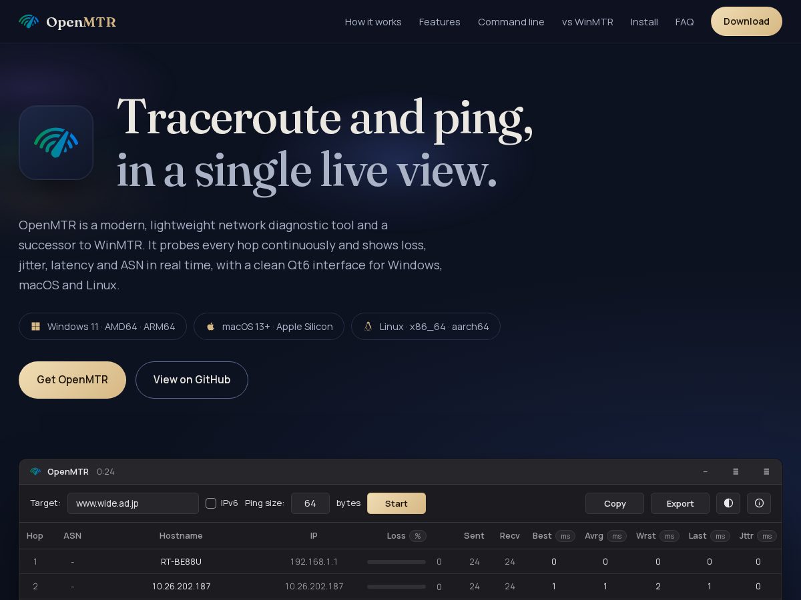Open the Command line nav item
Viewport: 801px width, 600px height.
(511, 22)
